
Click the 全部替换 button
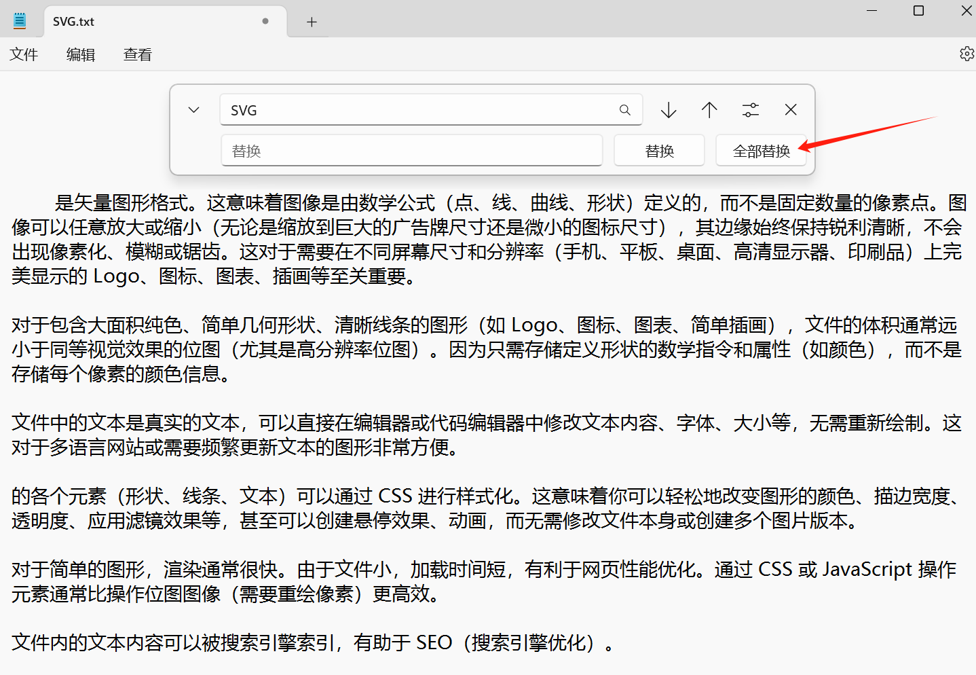[x=761, y=150]
